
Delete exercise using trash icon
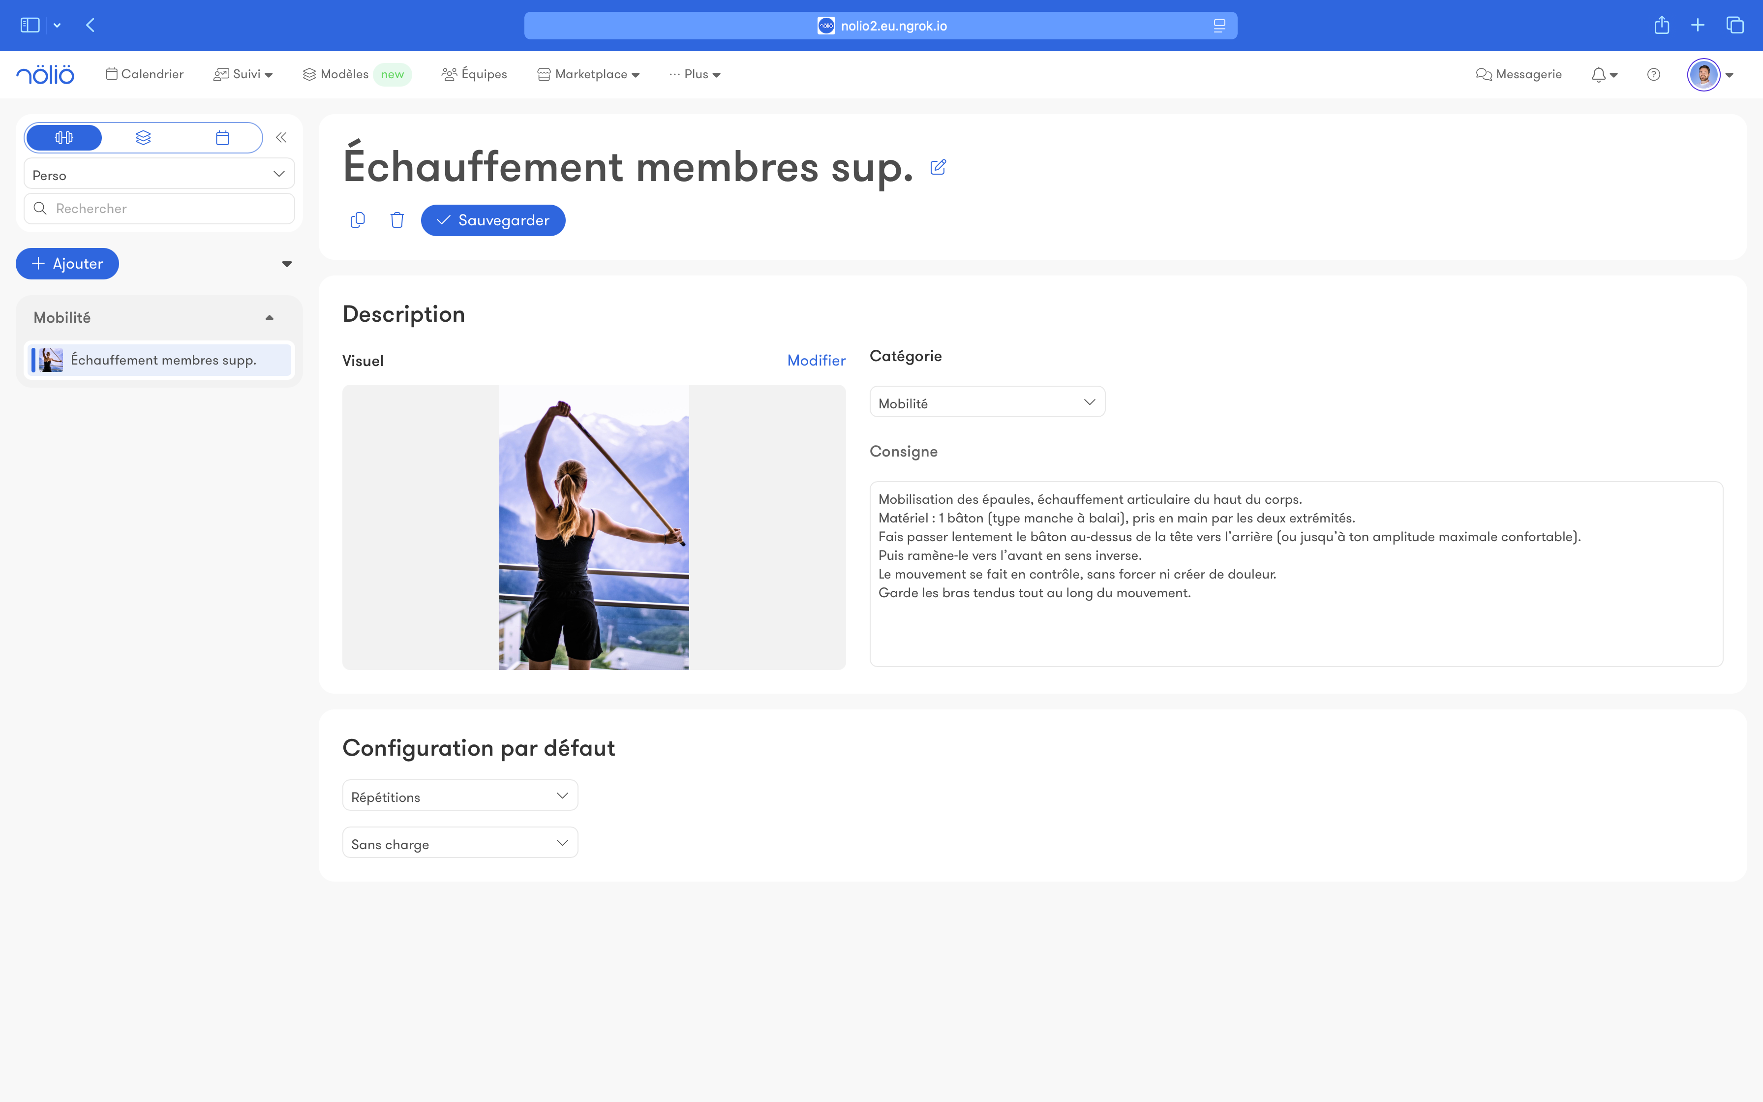click(397, 220)
